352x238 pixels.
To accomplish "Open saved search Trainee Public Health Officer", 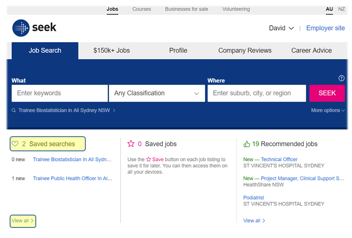I will point(73,178).
